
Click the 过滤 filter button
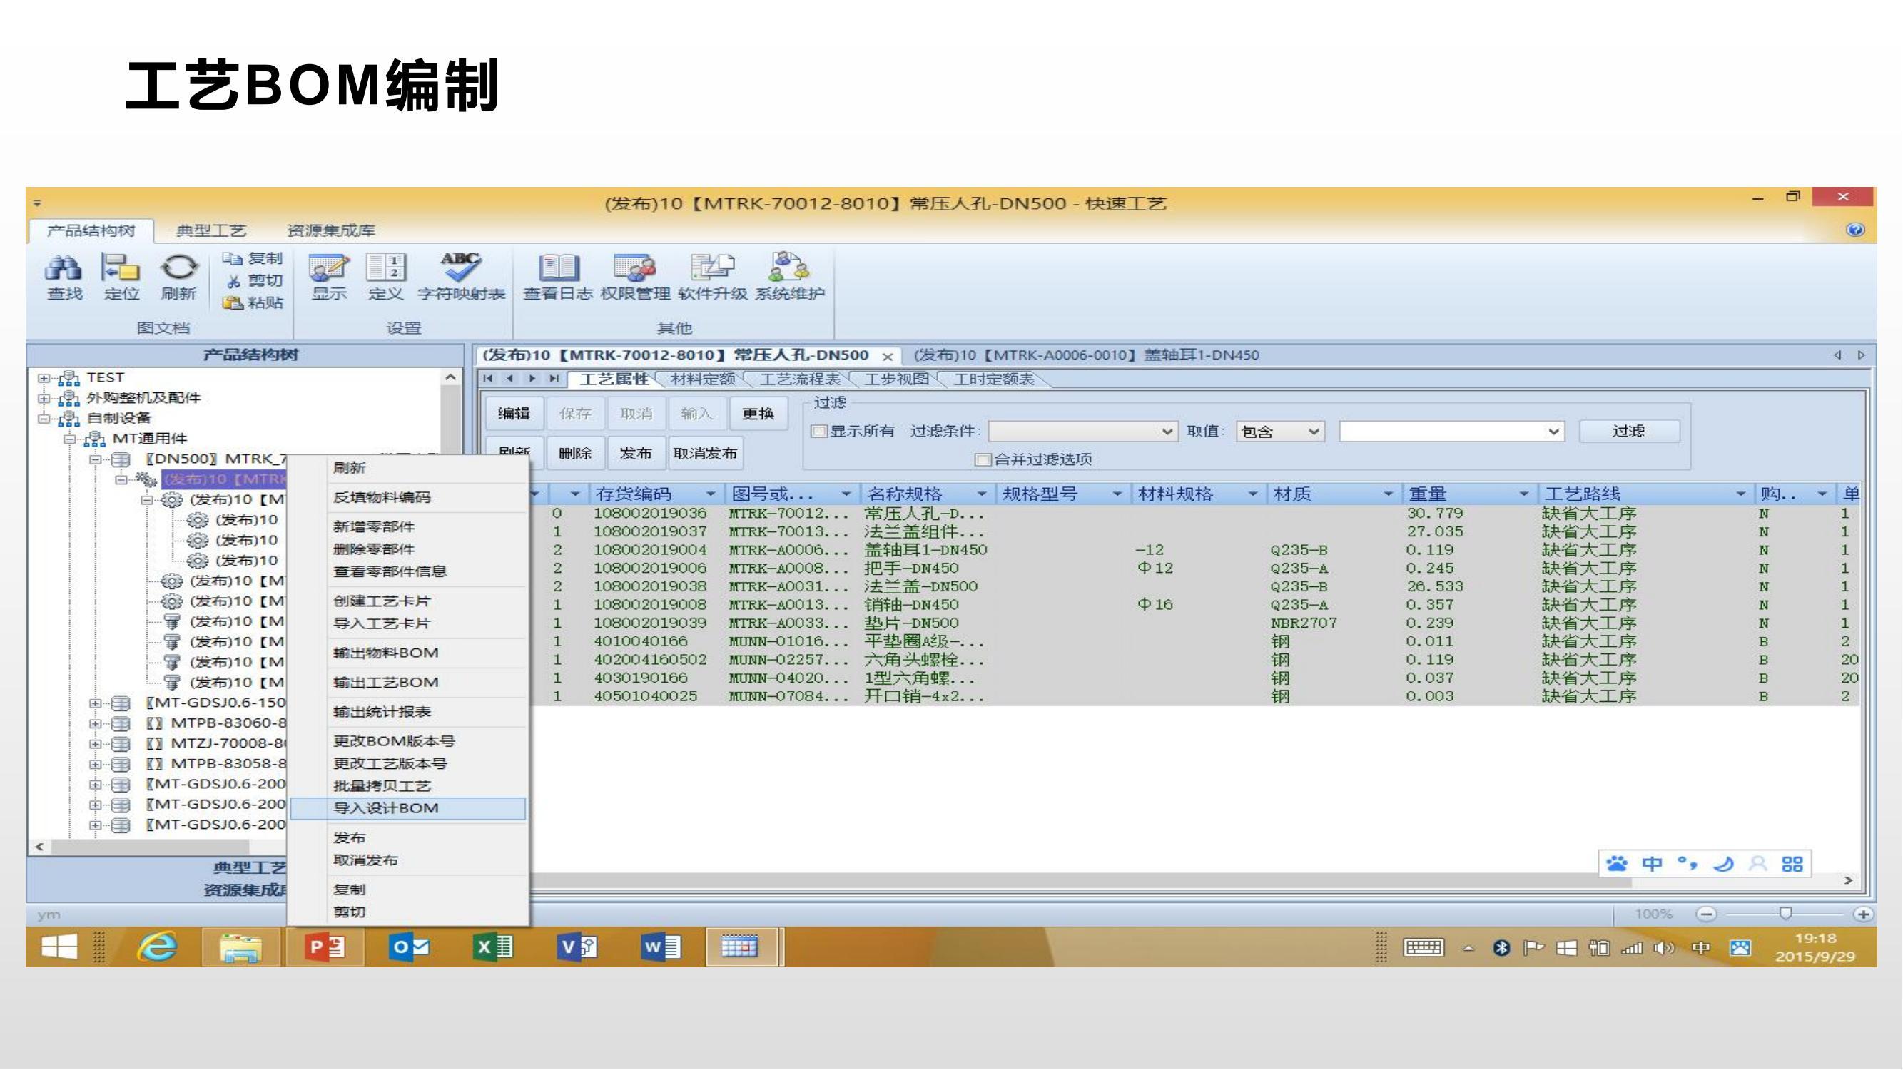1628,432
